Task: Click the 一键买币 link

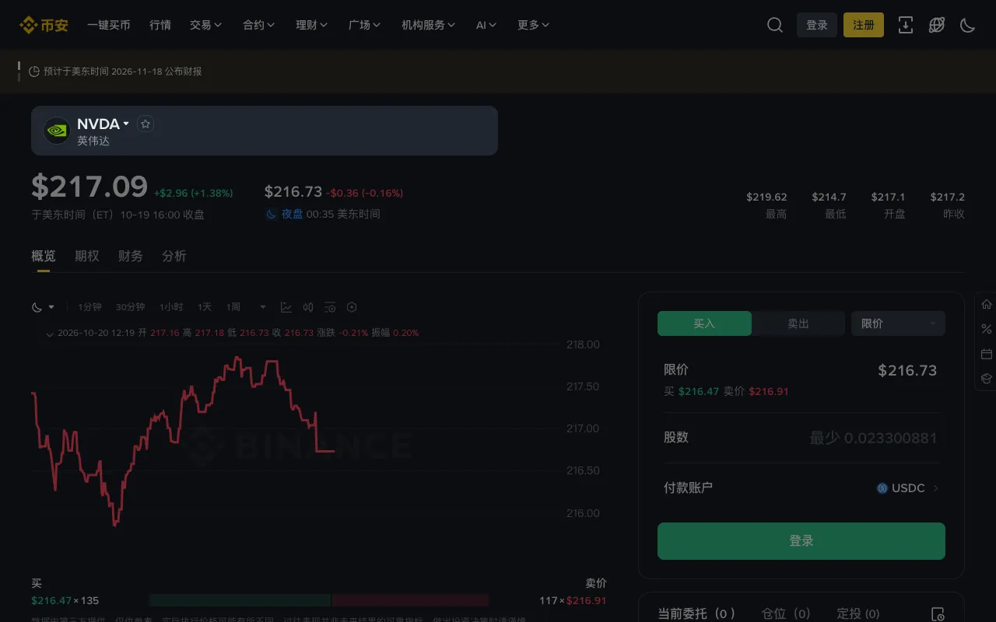Action: 109,25
